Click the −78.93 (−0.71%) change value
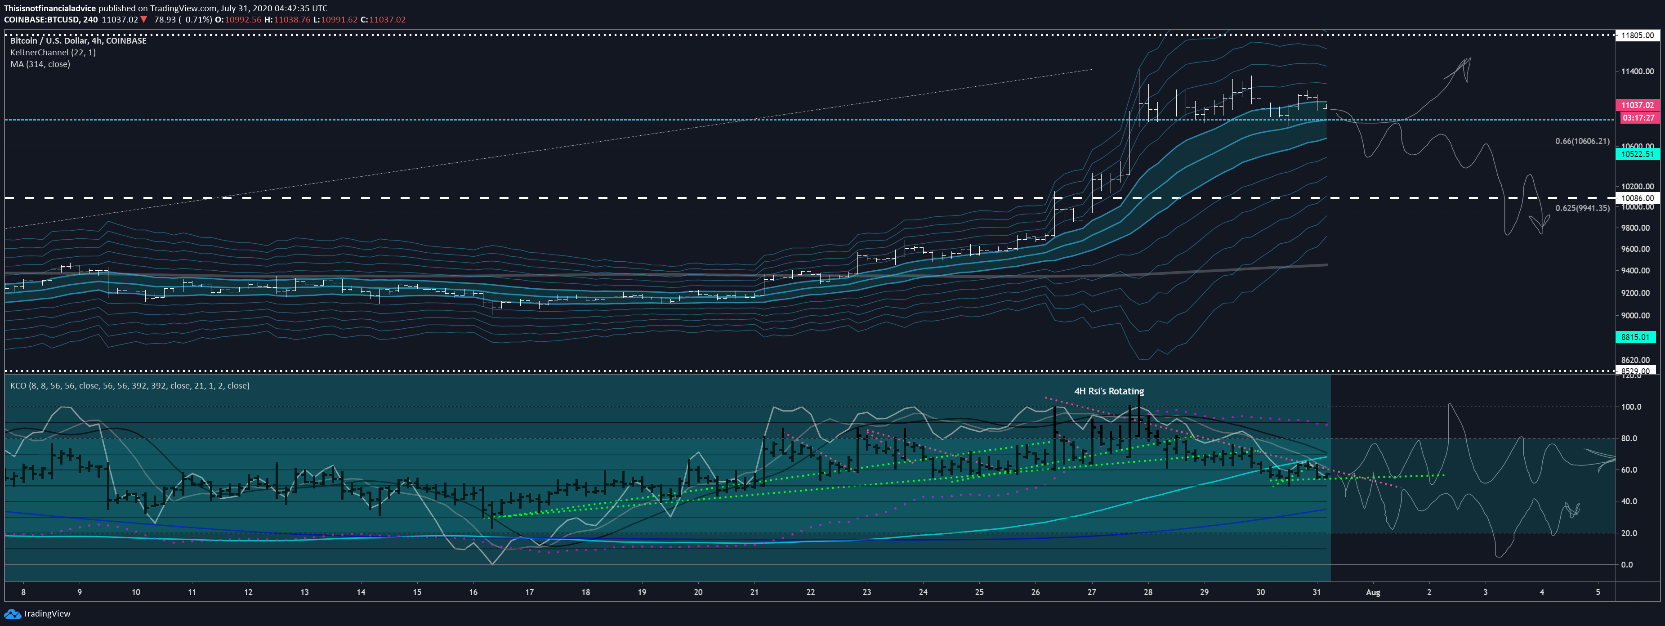The image size is (1665, 626). pyautogui.click(x=181, y=19)
